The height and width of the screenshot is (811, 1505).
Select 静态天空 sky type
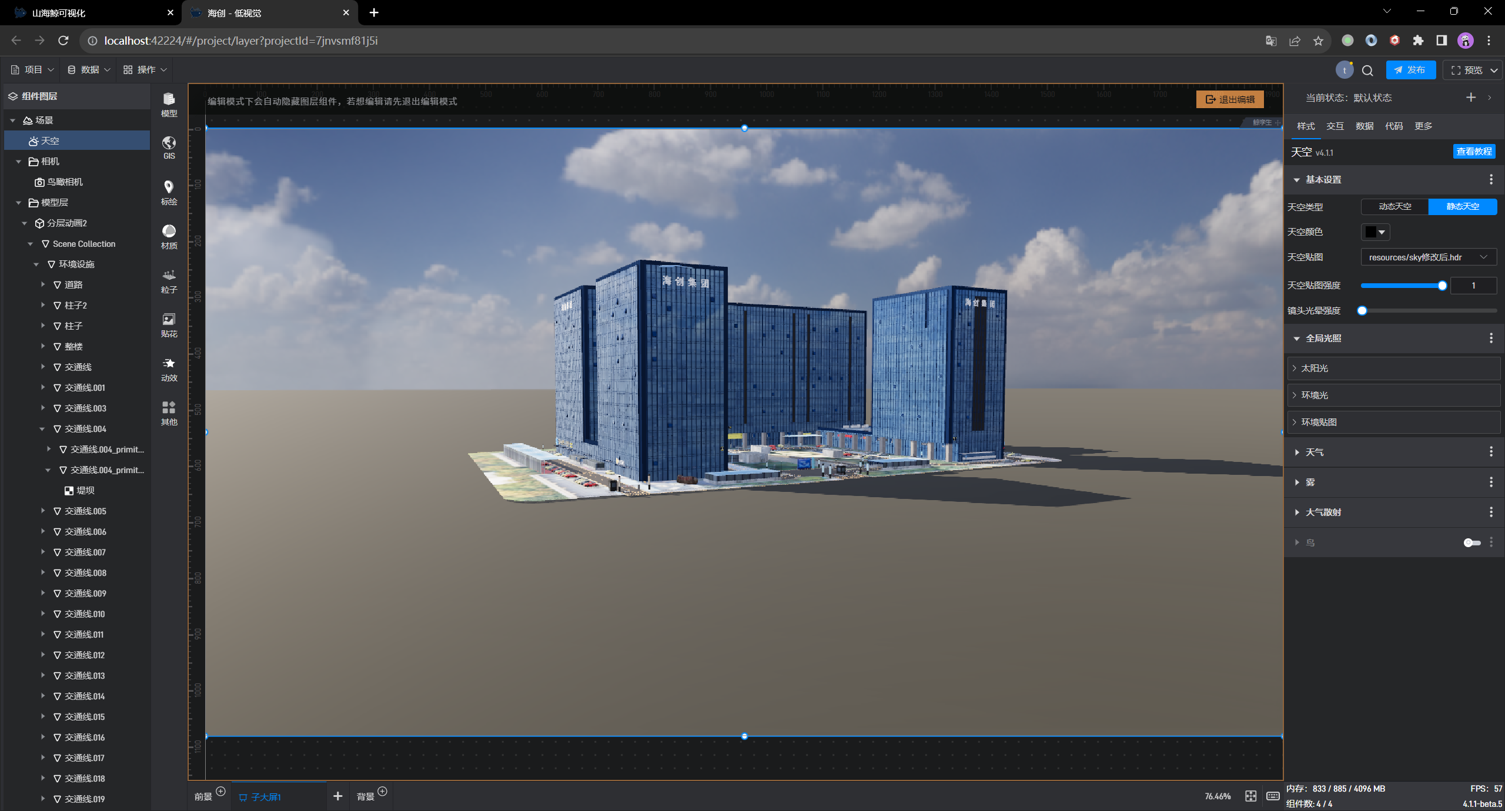(x=1462, y=206)
